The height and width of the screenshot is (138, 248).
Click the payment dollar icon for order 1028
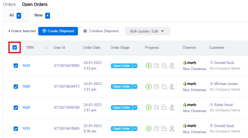click(x=149, y=86)
